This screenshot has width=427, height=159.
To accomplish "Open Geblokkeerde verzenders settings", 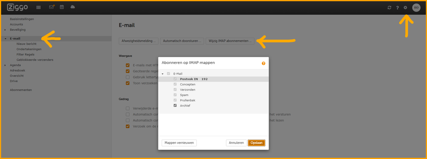I will coord(35,60).
